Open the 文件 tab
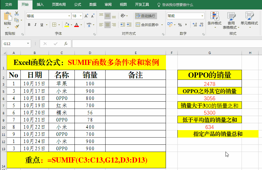 (9, 5)
